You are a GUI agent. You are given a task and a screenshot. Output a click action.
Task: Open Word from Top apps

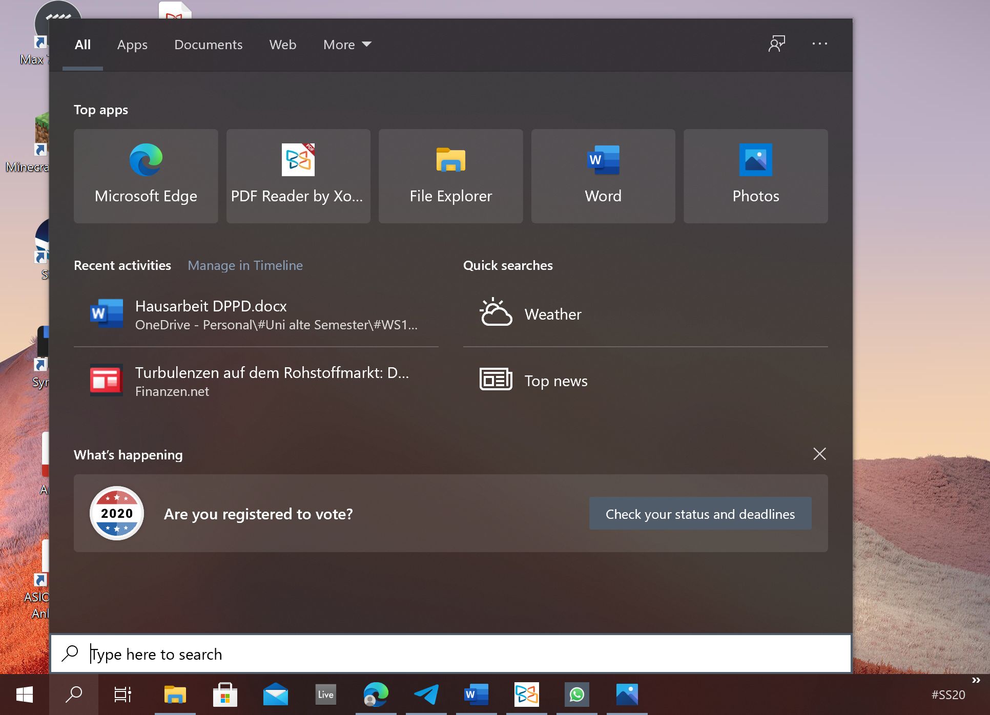[603, 176]
